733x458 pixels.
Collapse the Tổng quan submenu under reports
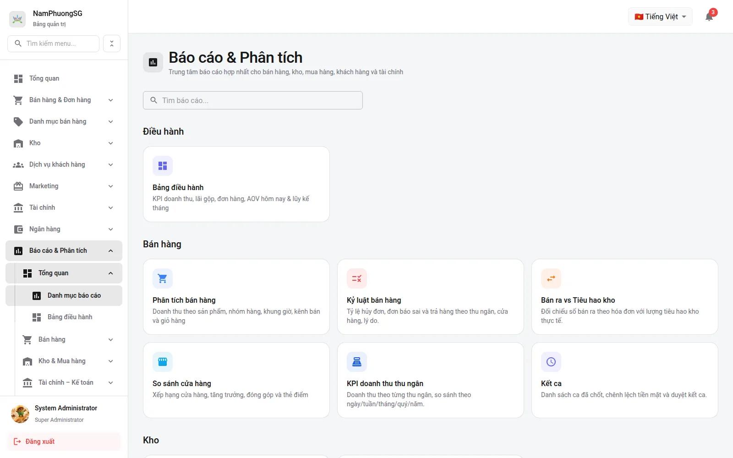(64, 273)
